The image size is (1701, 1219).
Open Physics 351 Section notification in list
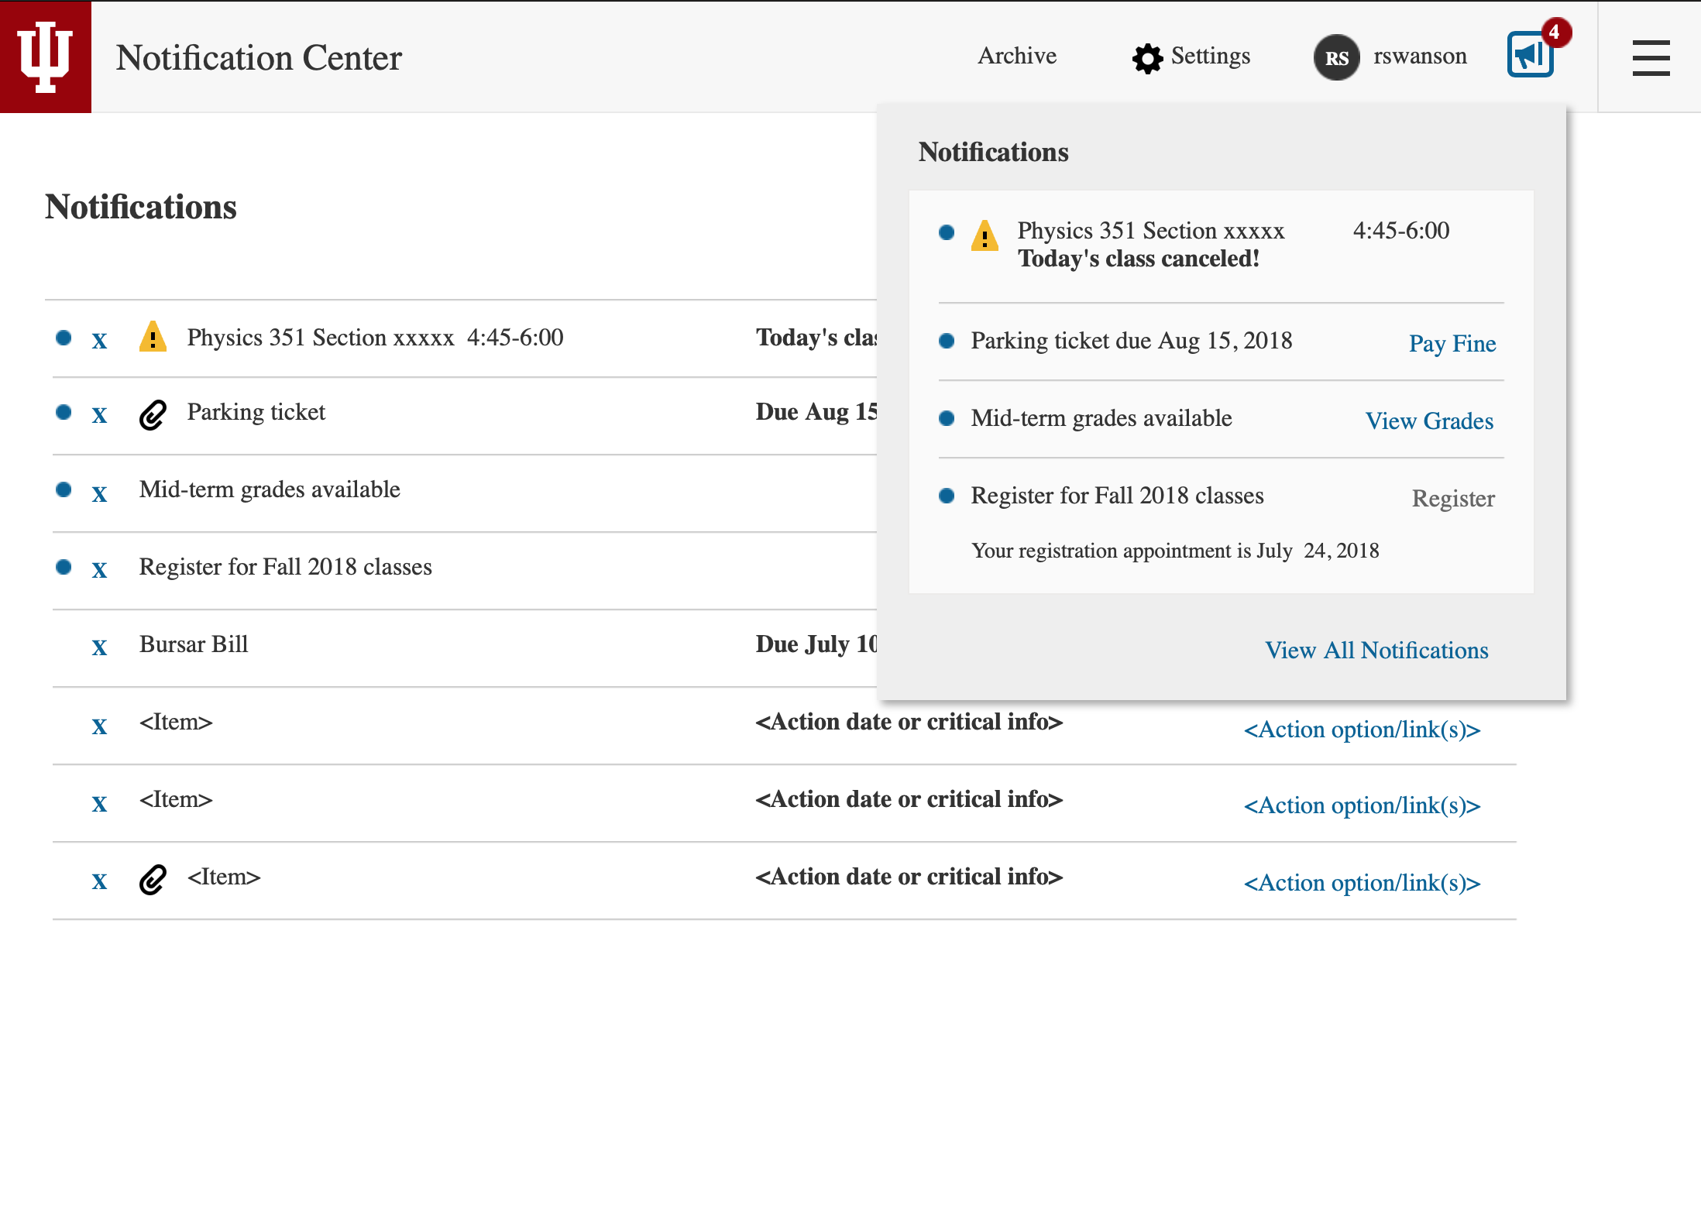point(375,338)
